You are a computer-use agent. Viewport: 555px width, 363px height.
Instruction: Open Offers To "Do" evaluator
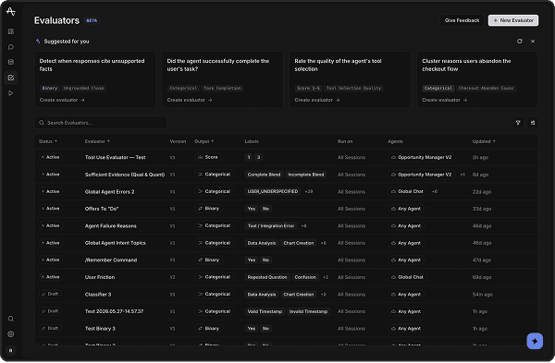[x=102, y=209]
